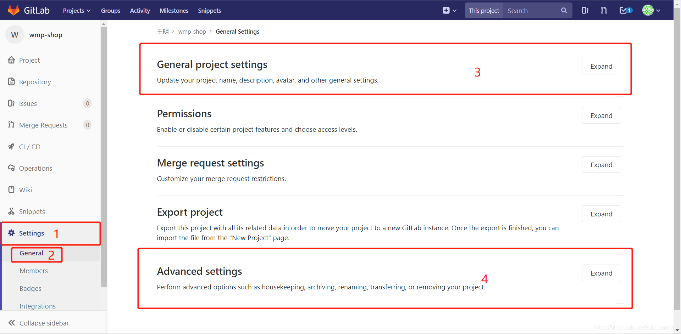Expand the Permissions section
The width and height of the screenshot is (681, 334).
[601, 115]
